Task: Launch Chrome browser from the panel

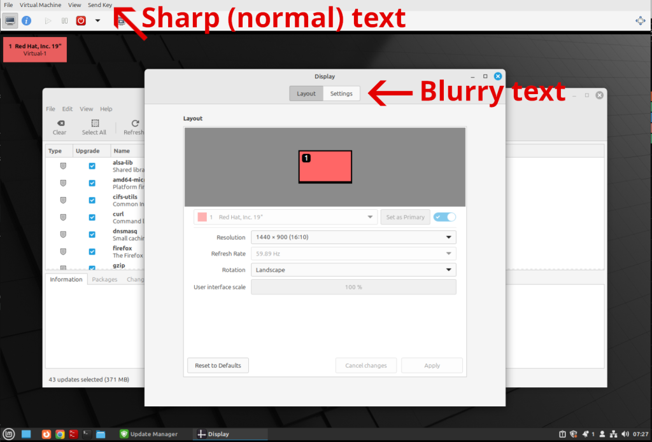Action: pos(60,434)
